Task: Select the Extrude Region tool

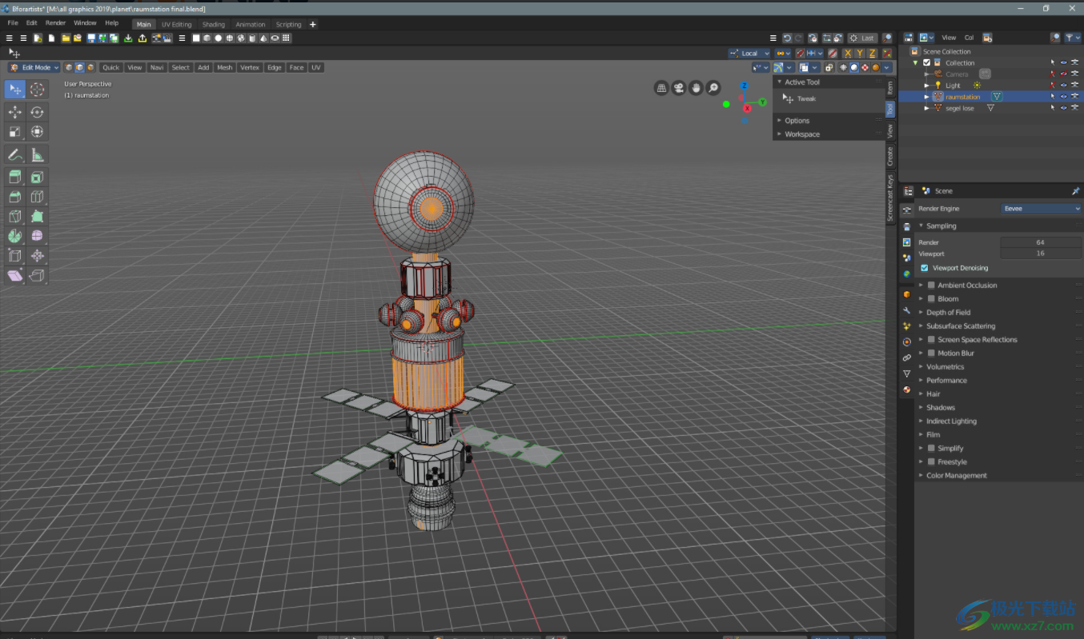Action: click(15, 178)
